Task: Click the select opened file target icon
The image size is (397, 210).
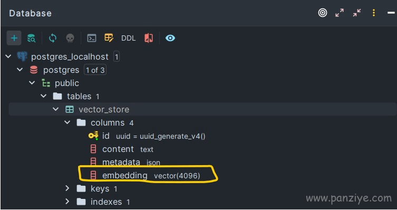Action: [323, 13]
